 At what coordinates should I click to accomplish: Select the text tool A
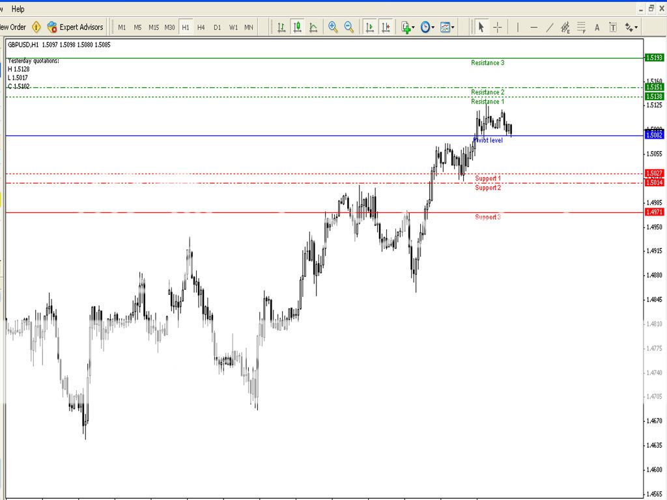tap(597, 27)
